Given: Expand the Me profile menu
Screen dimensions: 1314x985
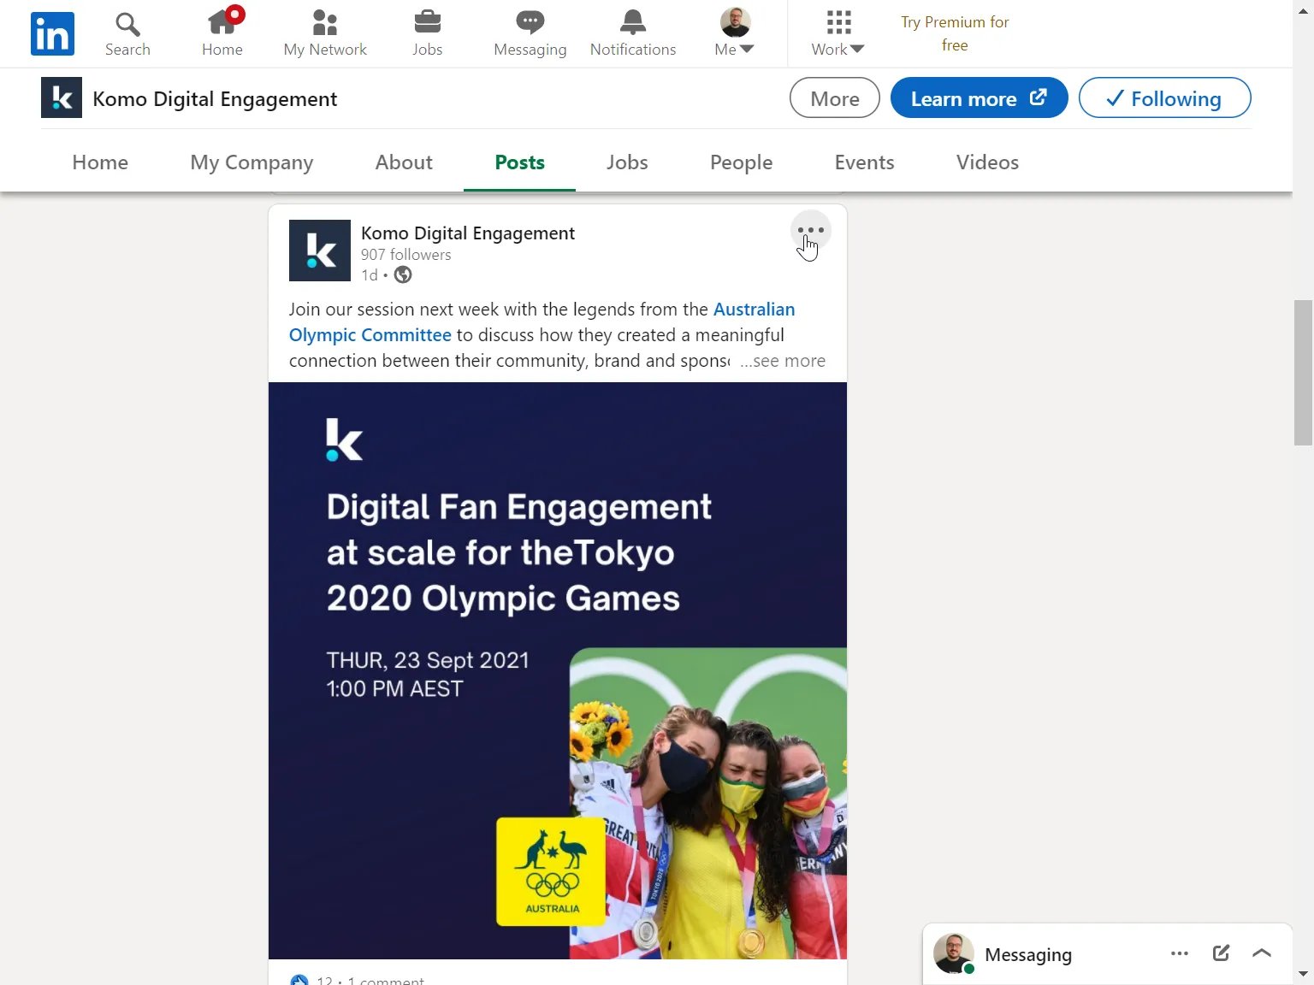Looking at the screenshot, I should coord(735,34).
